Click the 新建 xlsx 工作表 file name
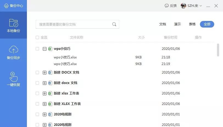This screenshot has height=127, width=223. [x=66, y=93]
